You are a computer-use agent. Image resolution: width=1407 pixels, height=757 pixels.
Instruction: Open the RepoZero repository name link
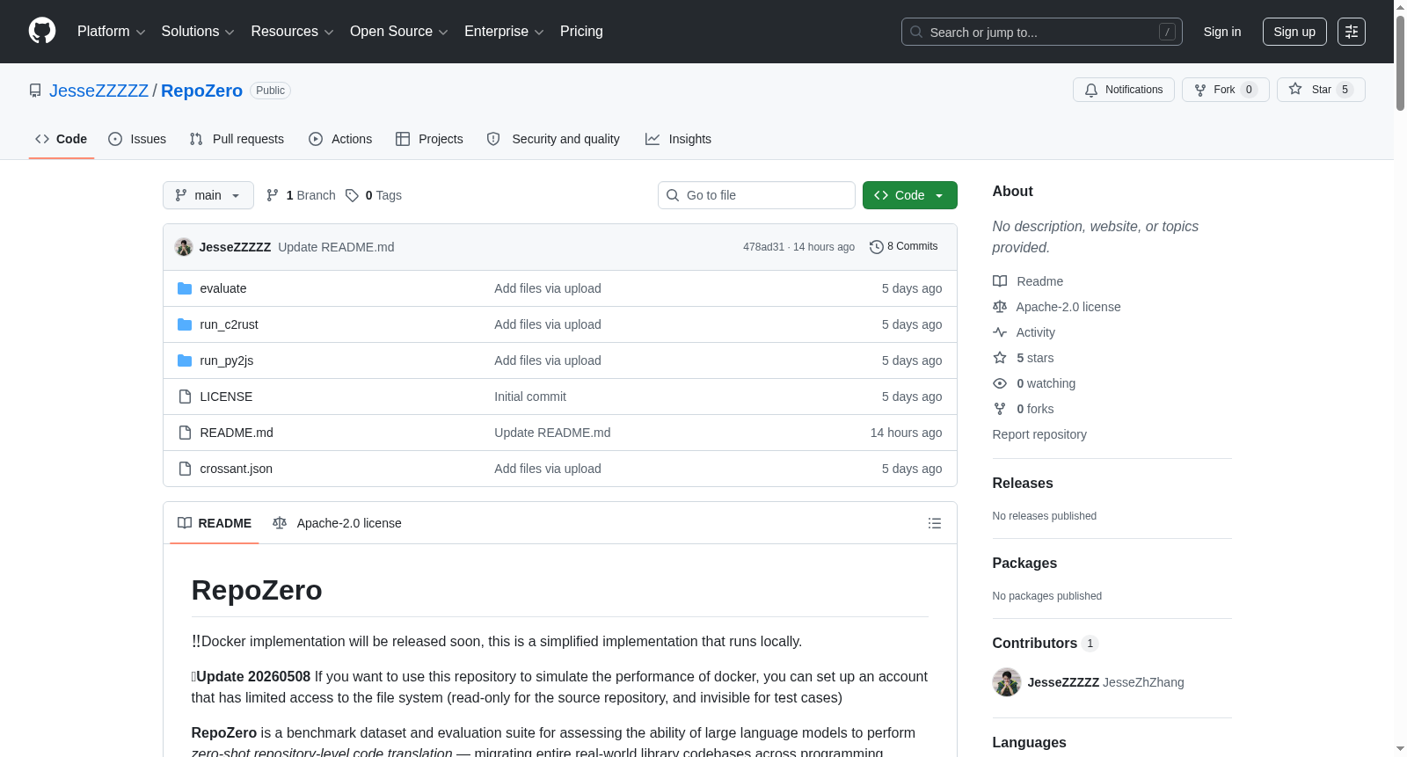pos(201,91)
